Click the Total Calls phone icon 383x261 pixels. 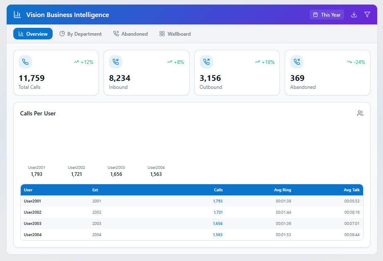(25, 62)
